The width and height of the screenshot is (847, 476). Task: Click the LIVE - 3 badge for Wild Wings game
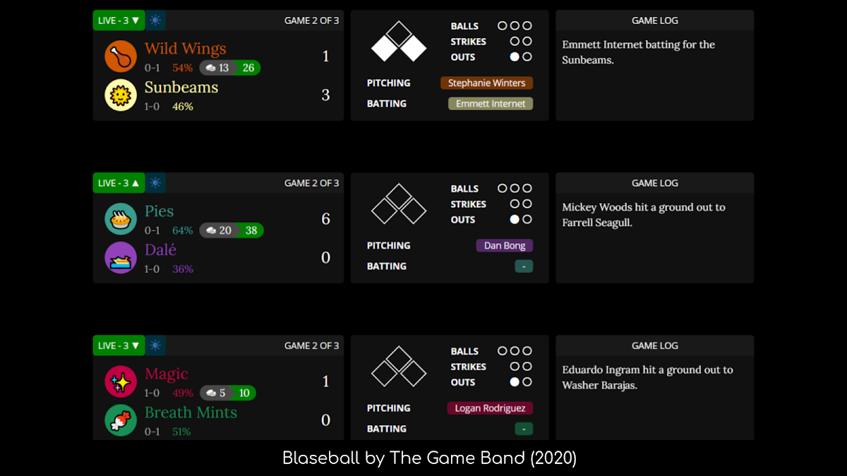pos(119,20)
